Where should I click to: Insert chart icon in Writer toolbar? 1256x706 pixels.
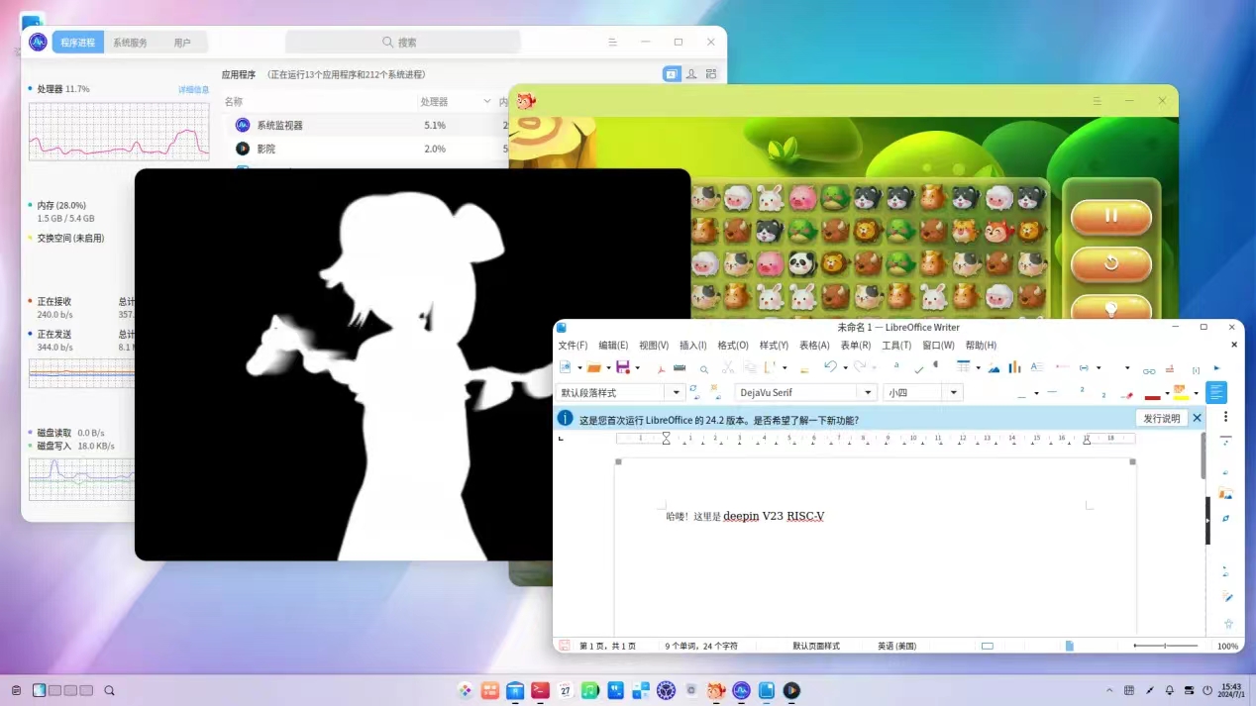pos(1014,367)
